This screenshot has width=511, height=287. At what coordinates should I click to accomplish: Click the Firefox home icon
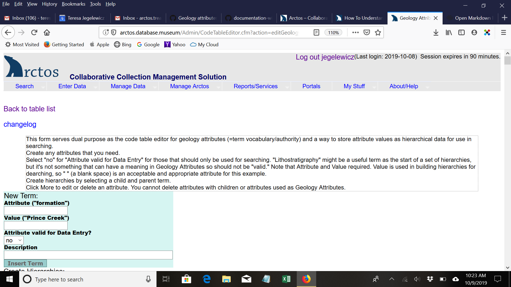pyautogui.click(x=47, y=32)
